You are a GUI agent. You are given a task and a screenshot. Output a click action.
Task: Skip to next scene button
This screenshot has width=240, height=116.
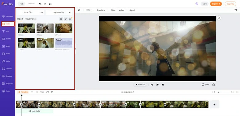(163, 85)
